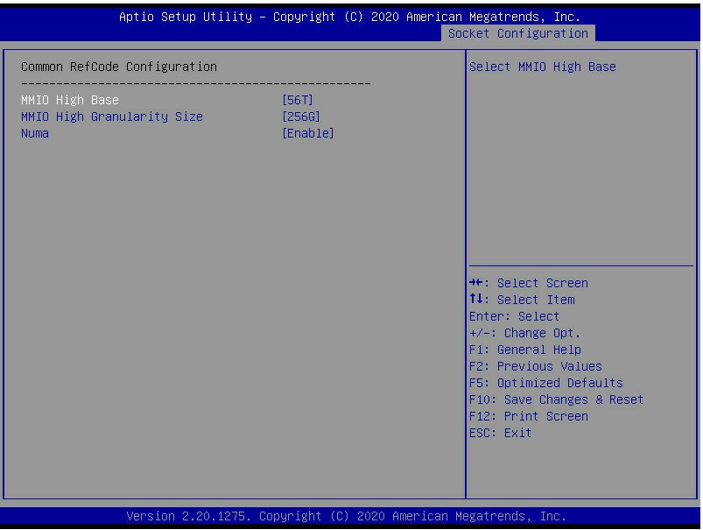This screenshot has height=530, width=703.
Task: Click the Select Screen arrows hint
Action: tap(529, 283)
